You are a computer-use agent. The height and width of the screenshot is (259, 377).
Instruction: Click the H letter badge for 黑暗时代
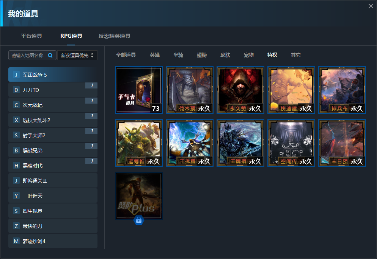pos(16,165)
